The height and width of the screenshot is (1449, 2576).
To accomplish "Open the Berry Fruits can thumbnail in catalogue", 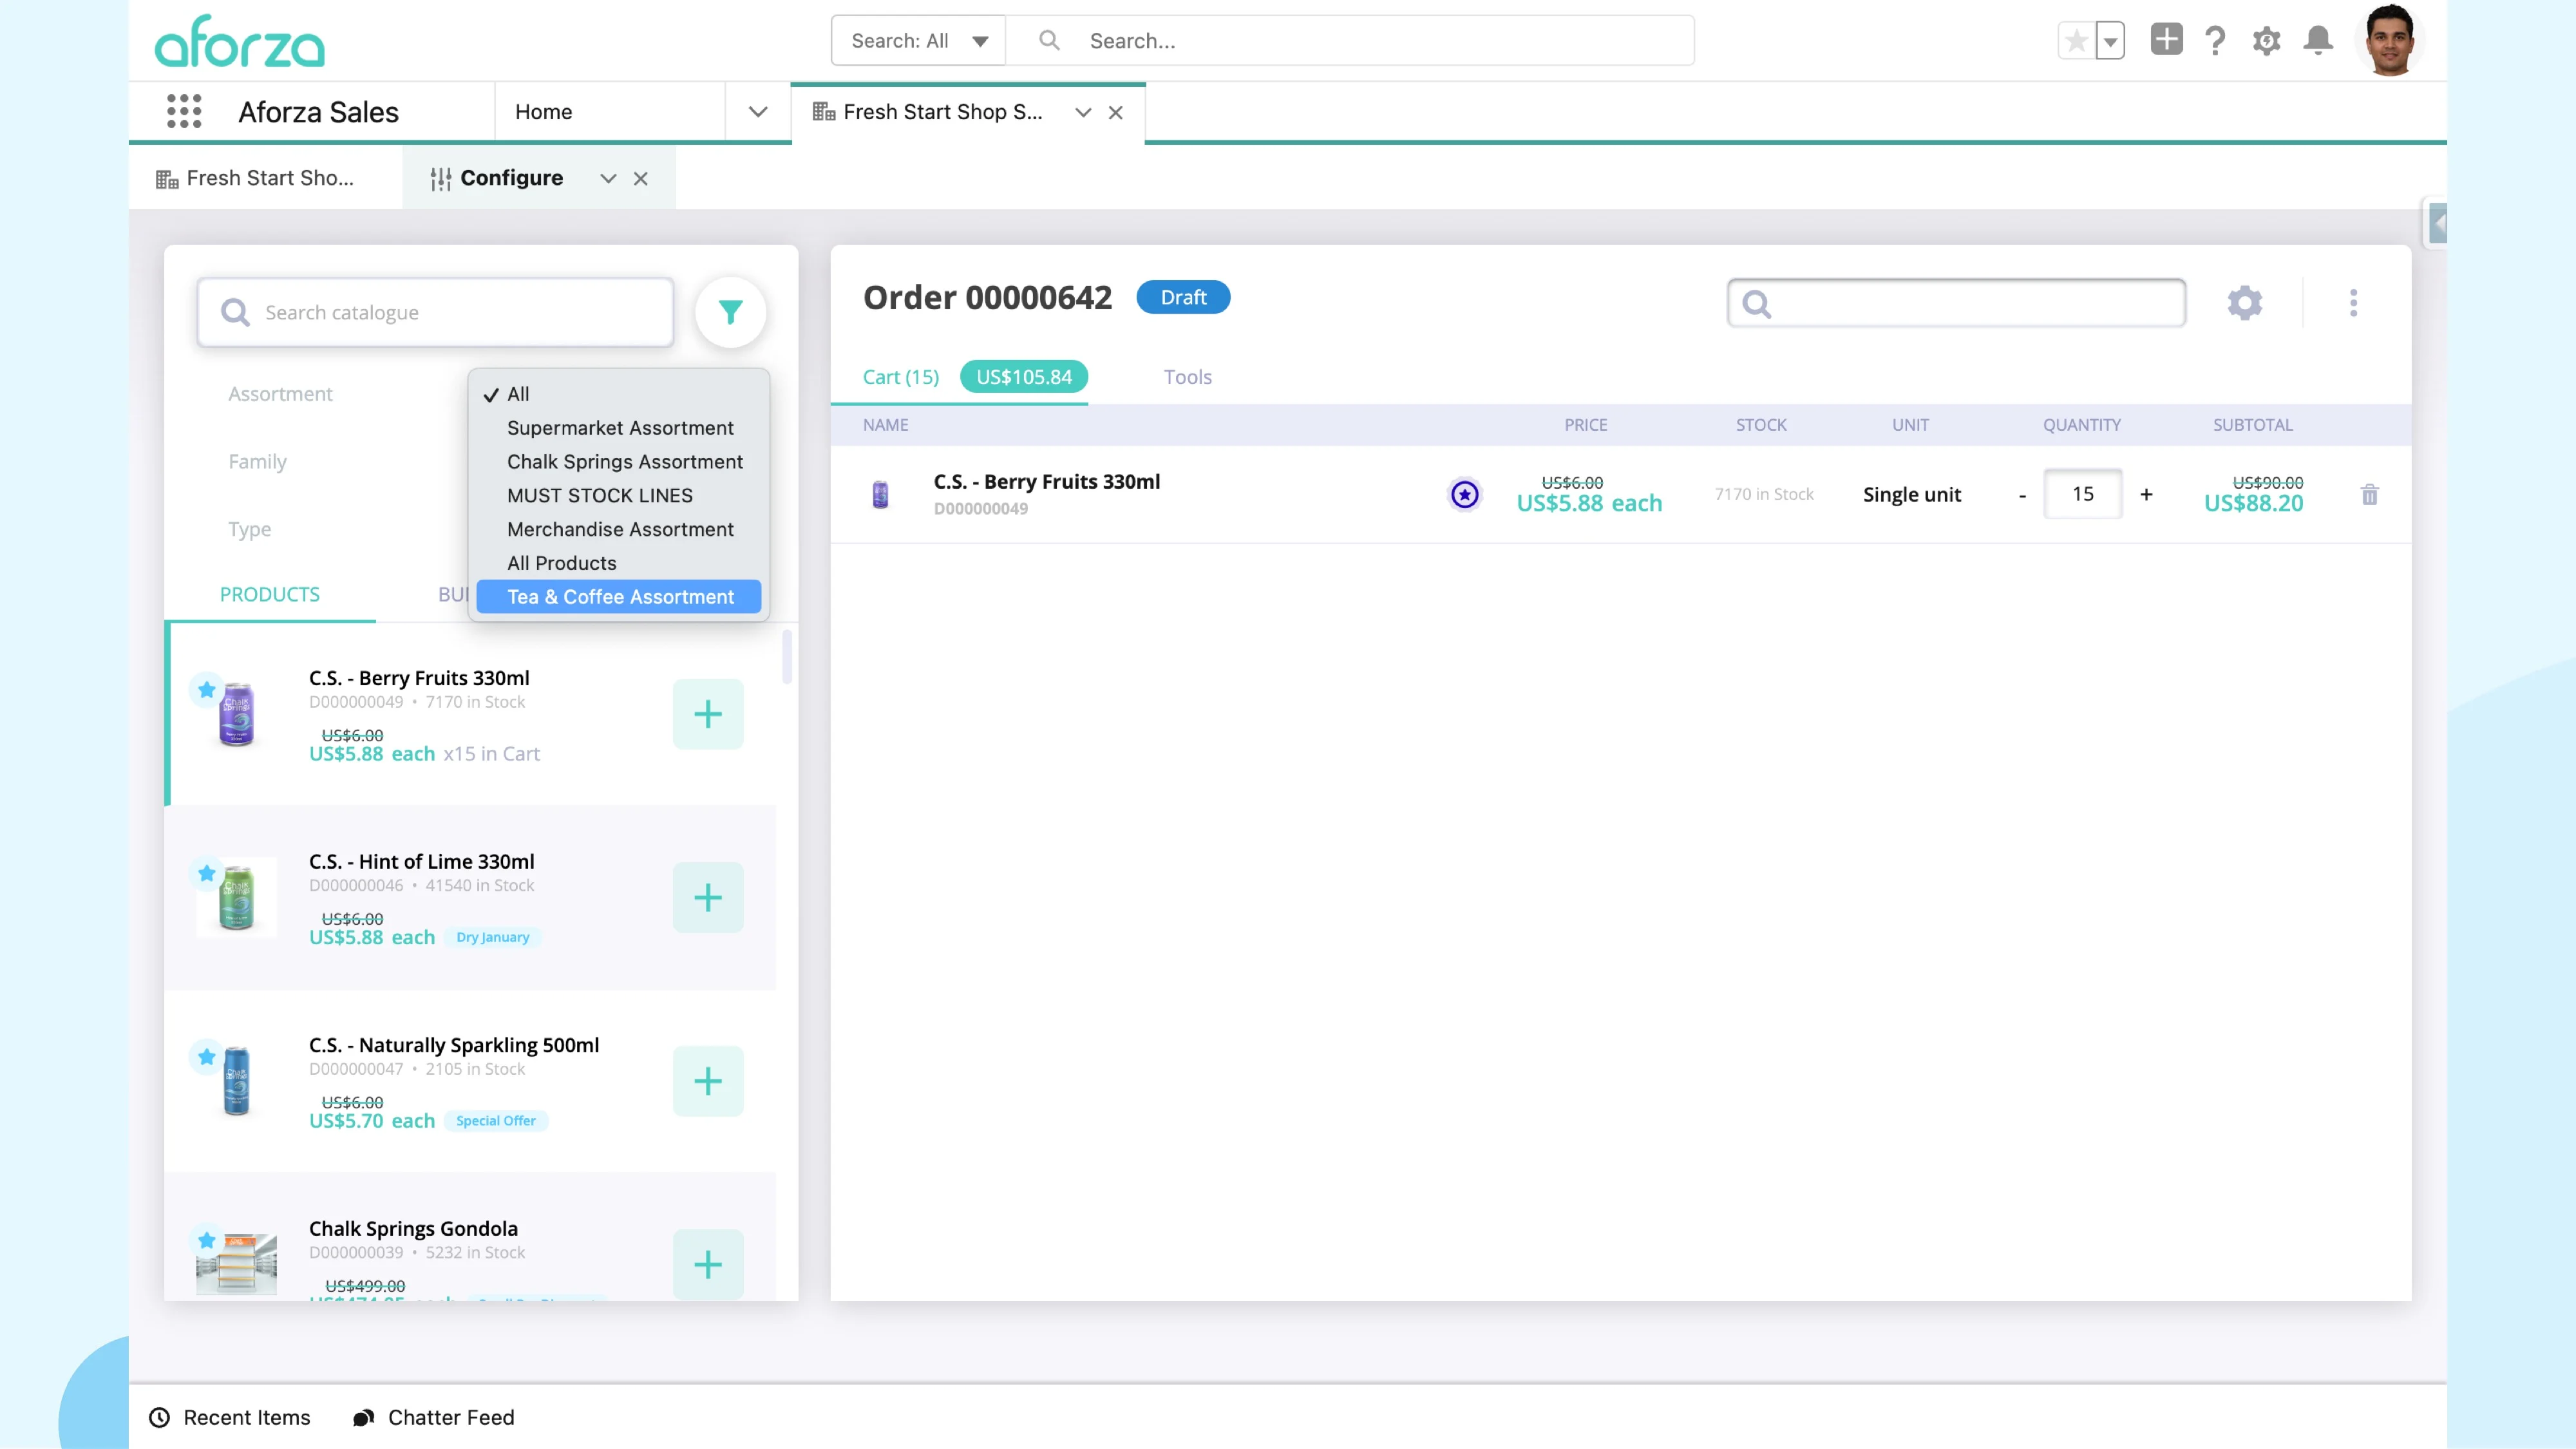I will pyautogui.click(x=237, y=714).
